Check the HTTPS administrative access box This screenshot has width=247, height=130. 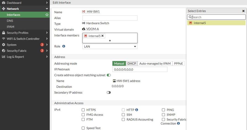click(x=83, y=110)
